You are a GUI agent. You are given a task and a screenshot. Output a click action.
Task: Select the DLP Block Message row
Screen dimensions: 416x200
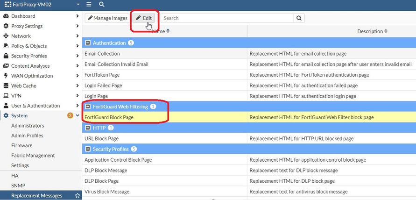[249, 171]
